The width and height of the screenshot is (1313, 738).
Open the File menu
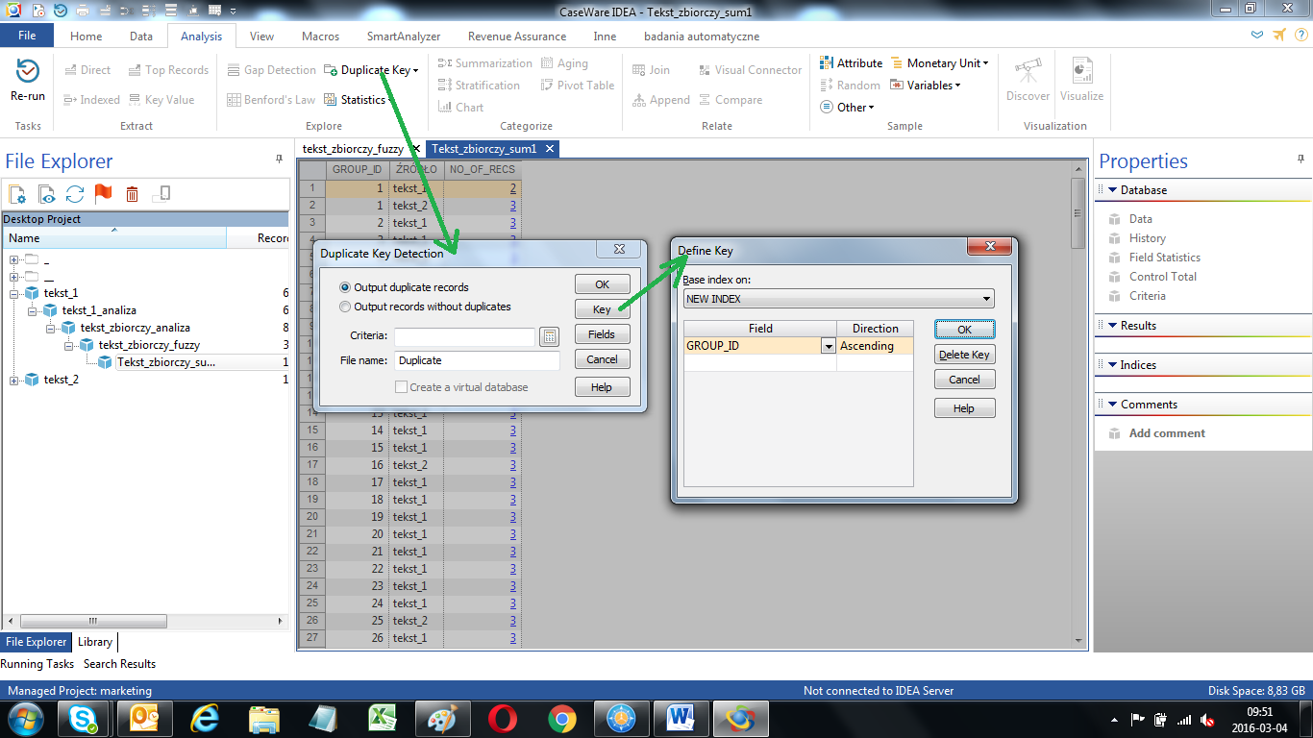point(27,36)
